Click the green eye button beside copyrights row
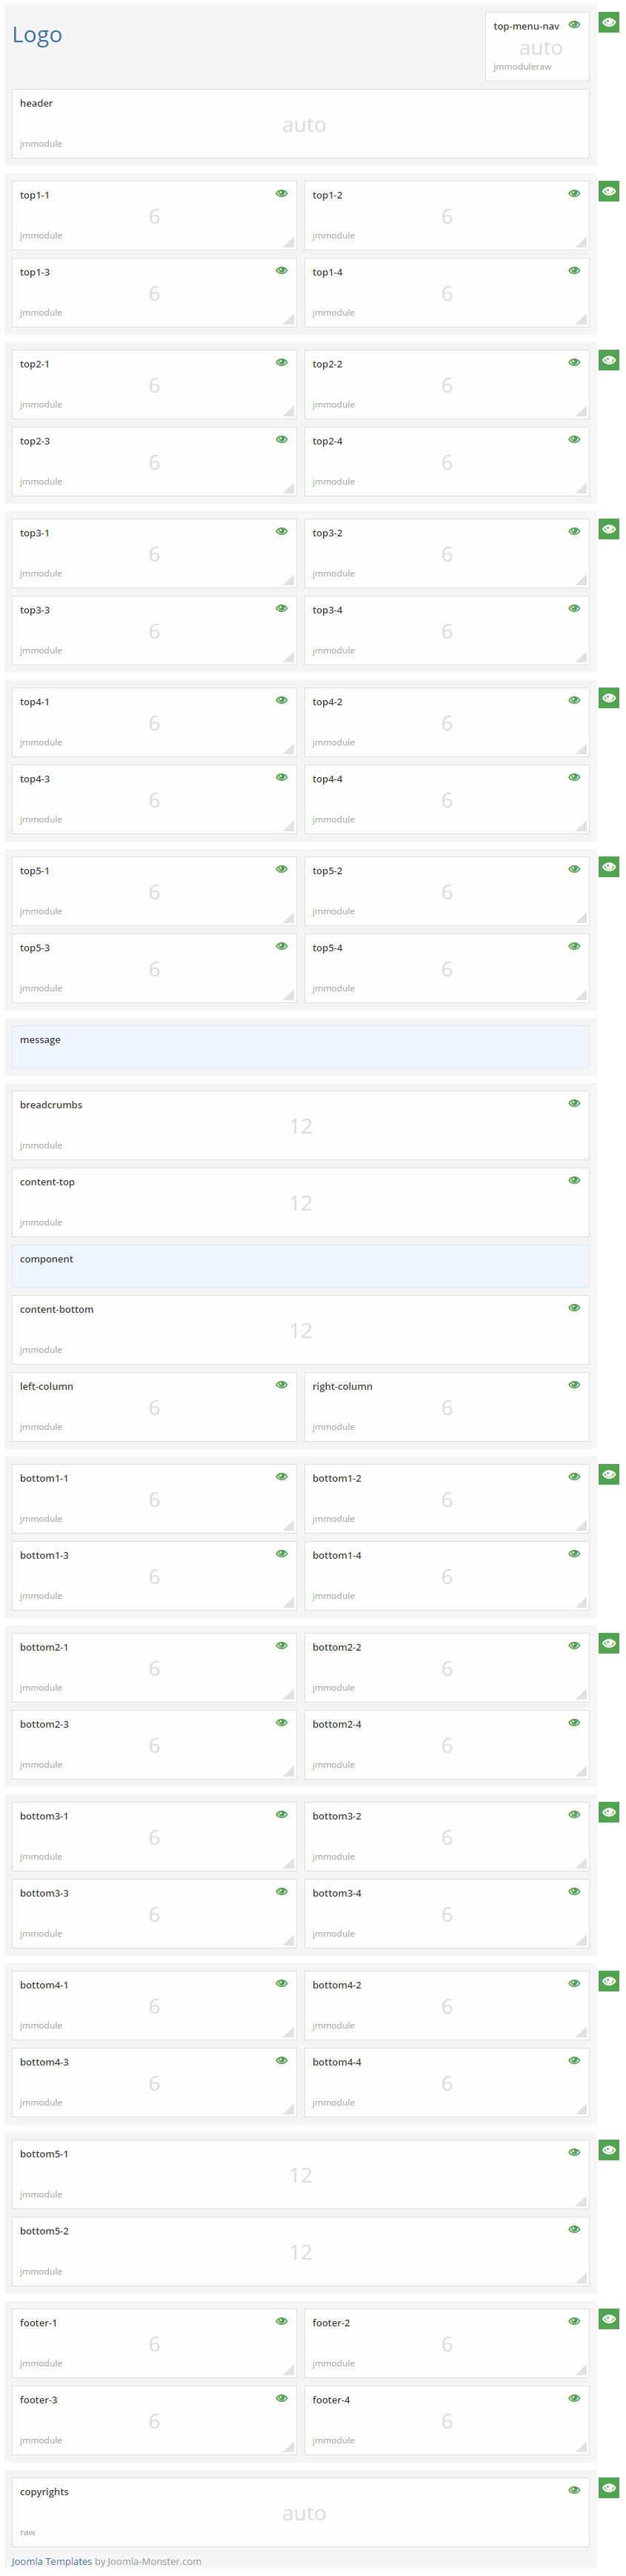The width and height of the screenshot is (626, 2576). (x=608, y=2488)
